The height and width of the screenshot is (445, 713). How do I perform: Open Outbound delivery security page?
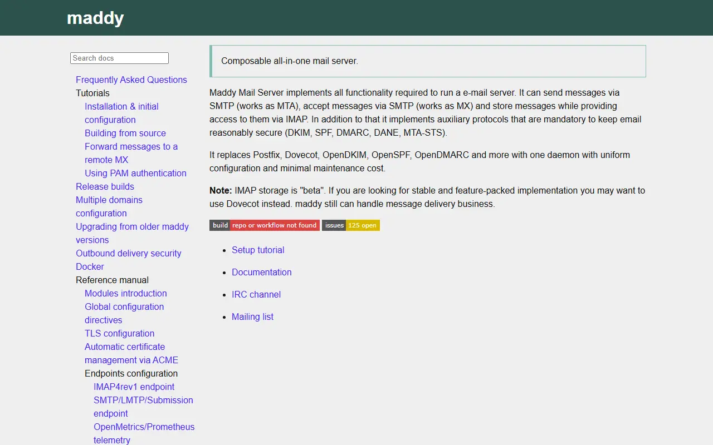coord(129,253)
